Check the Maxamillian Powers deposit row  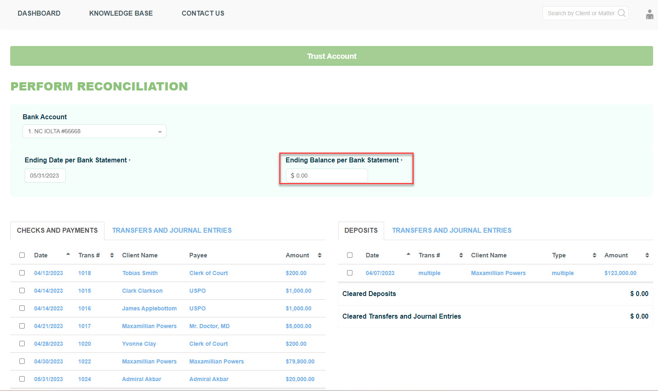pyautogui.click(x=350, y=273)
